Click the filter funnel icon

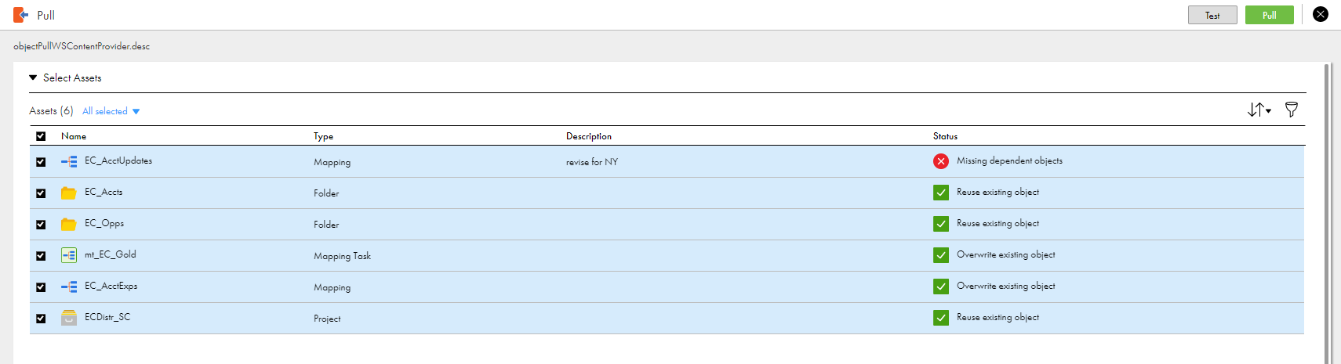pos(1291,110)
